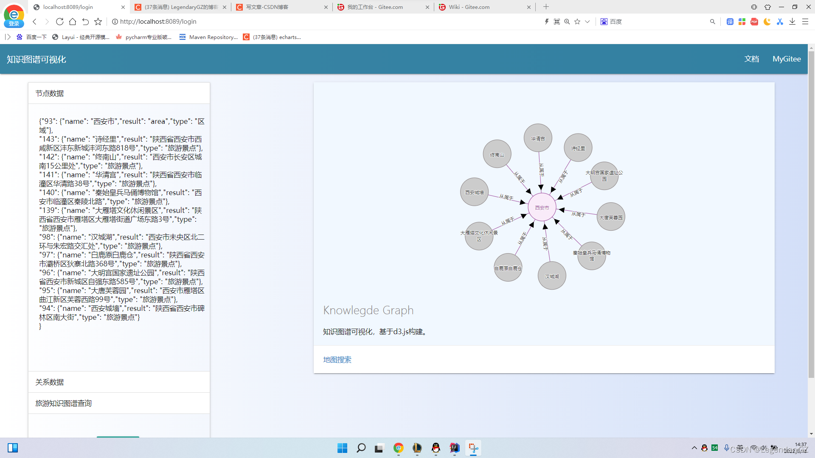815x458 pixels.
Task: Close the 写文章-CSDN博客 tab
Action: 326,7
